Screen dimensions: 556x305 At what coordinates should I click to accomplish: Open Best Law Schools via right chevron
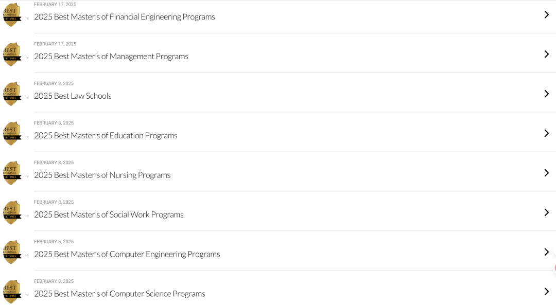(x=546, y=94)
